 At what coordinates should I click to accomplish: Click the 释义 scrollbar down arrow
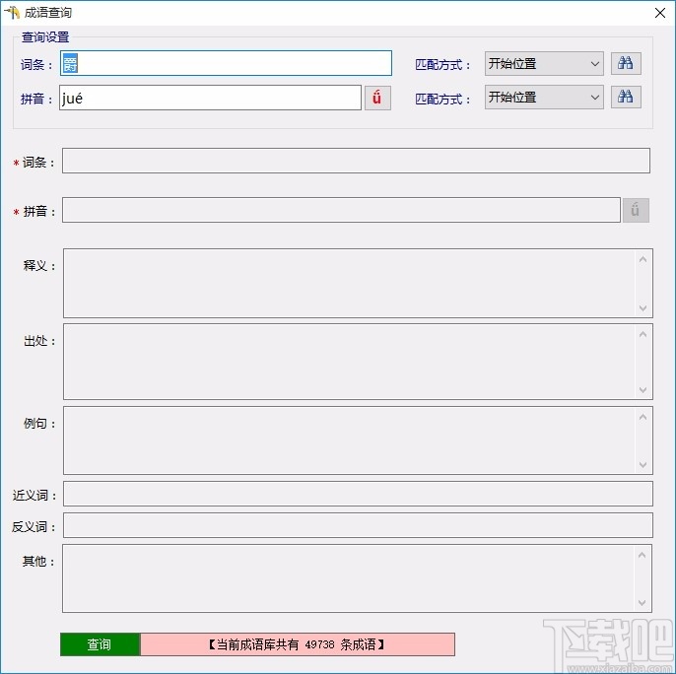coord(642,307)
